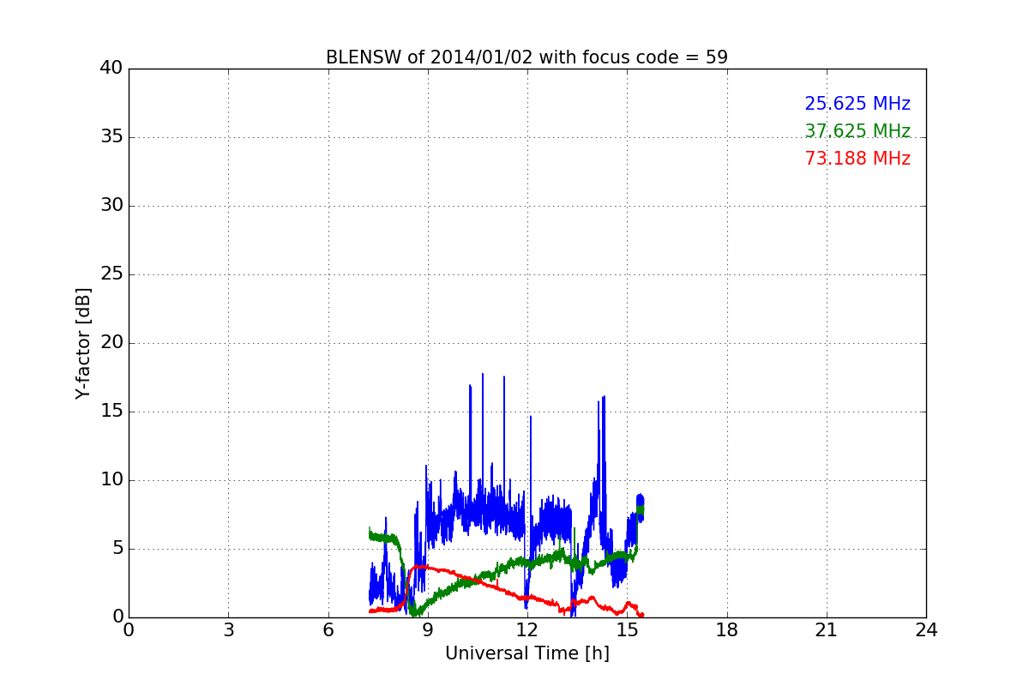Click the '73.188 MHz' legend label
Viewport: 1029px width, 686px height.
point(857,159)
